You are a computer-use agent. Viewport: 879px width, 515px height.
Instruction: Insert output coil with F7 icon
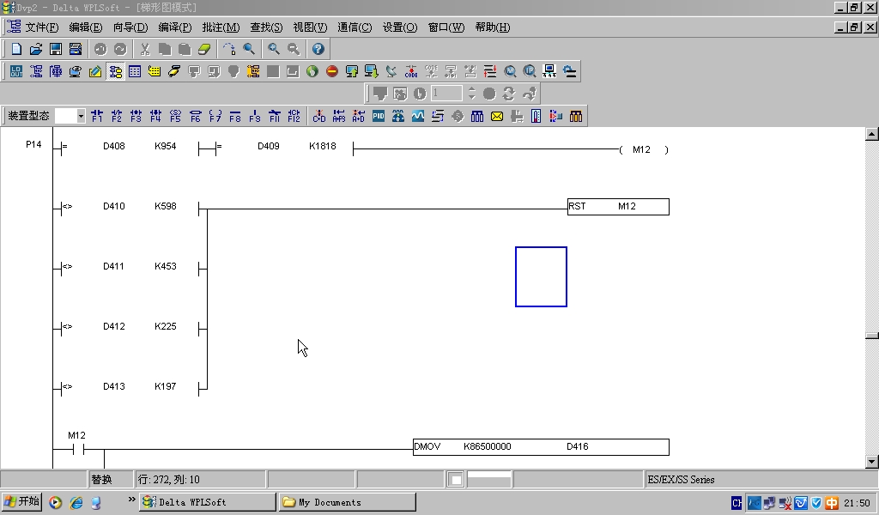pyautogui.click(x=215, y=116)
